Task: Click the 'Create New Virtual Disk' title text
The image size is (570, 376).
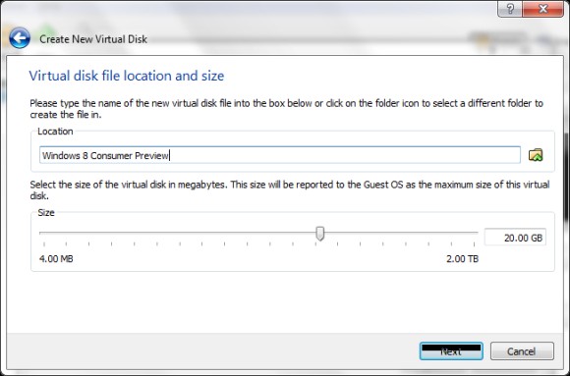Action: [93, 39]
